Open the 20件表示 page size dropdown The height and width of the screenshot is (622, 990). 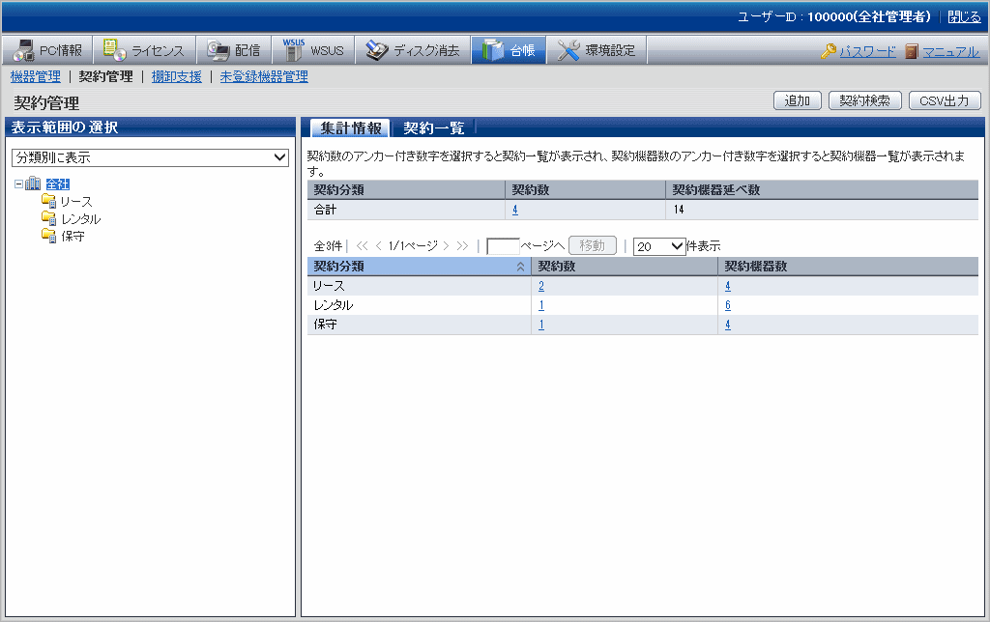coord(659,246)
